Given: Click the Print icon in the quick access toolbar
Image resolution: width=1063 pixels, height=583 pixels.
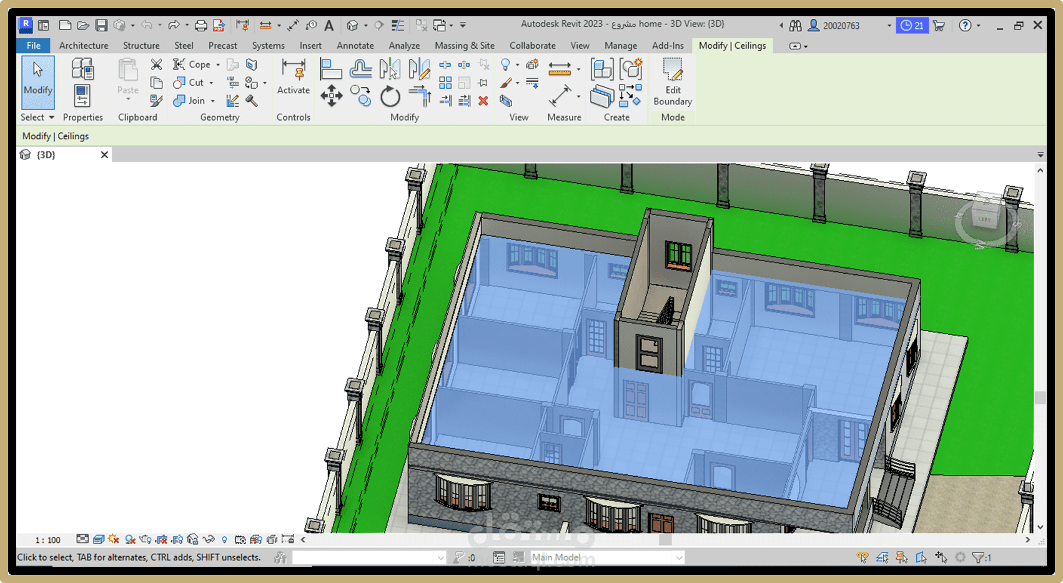Looking at the screenshot, I should pos(200,25).
